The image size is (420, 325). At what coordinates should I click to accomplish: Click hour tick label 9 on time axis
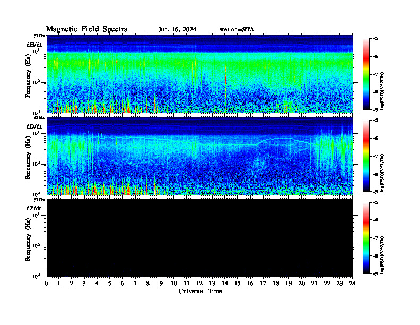coord(161,284)
